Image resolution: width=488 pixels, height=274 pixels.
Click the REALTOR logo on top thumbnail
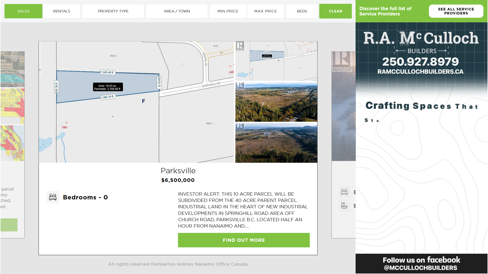(x=240, y=46)
